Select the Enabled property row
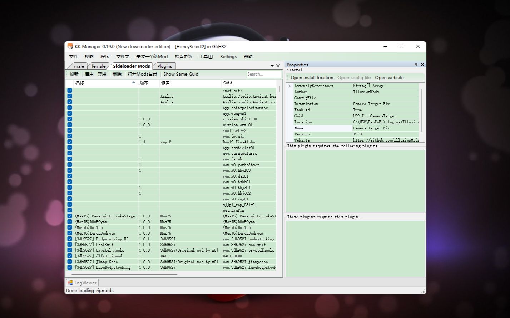The image size is (510, 318). (356, 110)
